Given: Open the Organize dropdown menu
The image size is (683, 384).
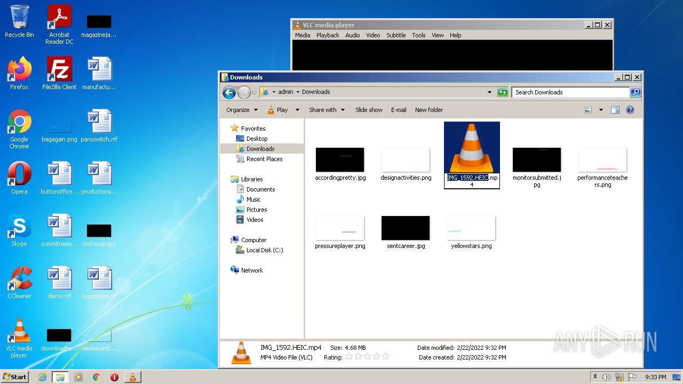Looking at the screenshot, I should [242, 110].
